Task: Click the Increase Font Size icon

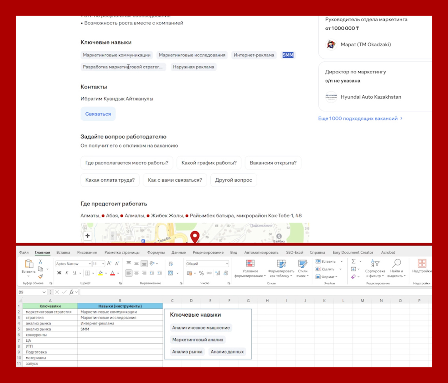Action: [x=109, y=264]
